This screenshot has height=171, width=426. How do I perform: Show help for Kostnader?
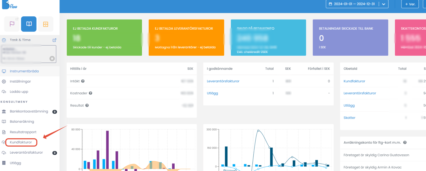click(x=91, y=93)
